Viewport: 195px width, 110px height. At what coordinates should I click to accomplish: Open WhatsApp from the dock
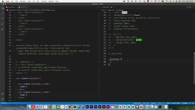point(54,107)
